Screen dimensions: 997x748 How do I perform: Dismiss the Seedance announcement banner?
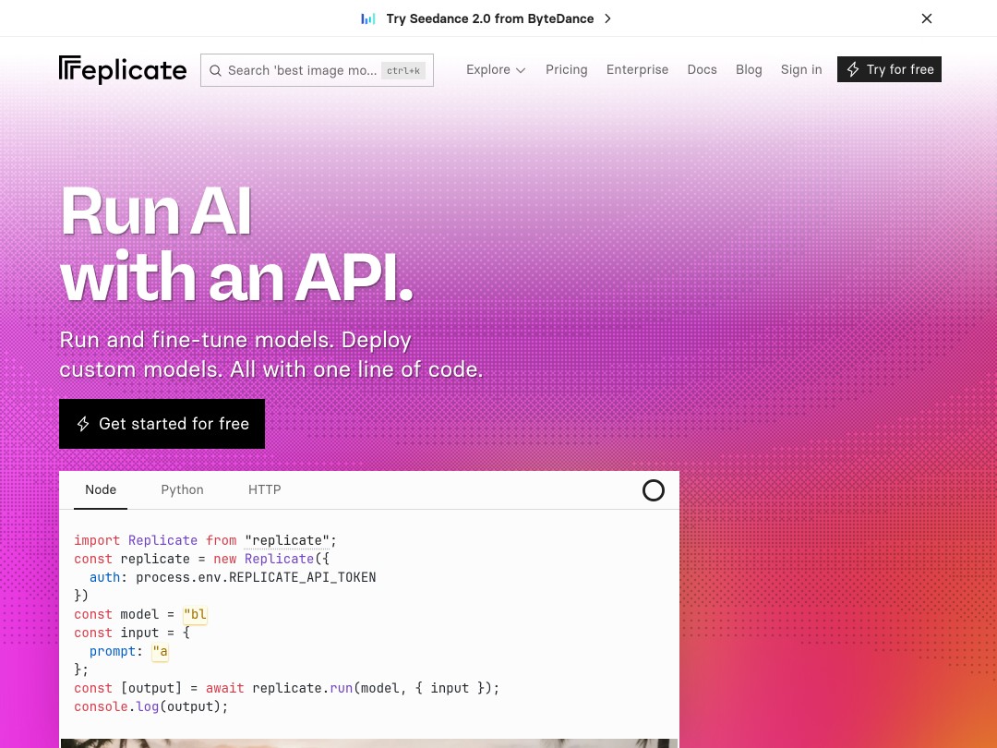point(927,18)
